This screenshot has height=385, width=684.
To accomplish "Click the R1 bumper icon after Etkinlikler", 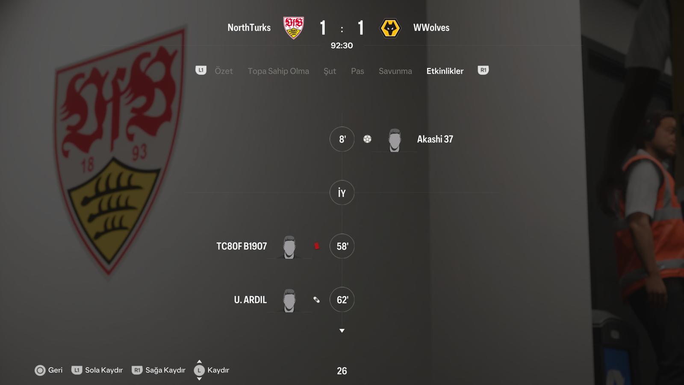I will (x=483, y=70).
